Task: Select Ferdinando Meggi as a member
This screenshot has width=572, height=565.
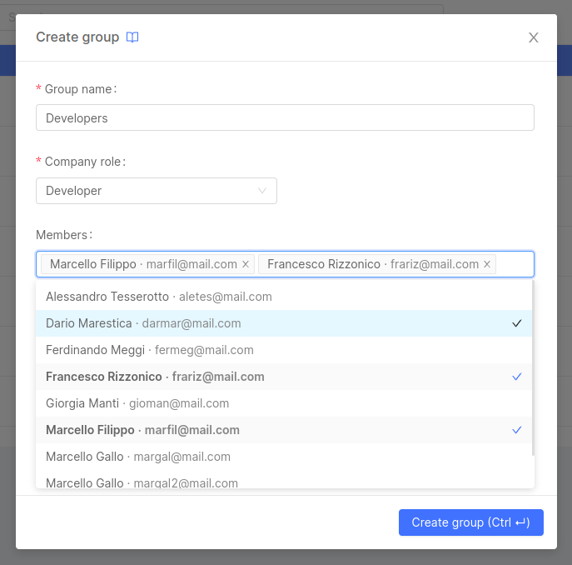Action: point(150,350)
